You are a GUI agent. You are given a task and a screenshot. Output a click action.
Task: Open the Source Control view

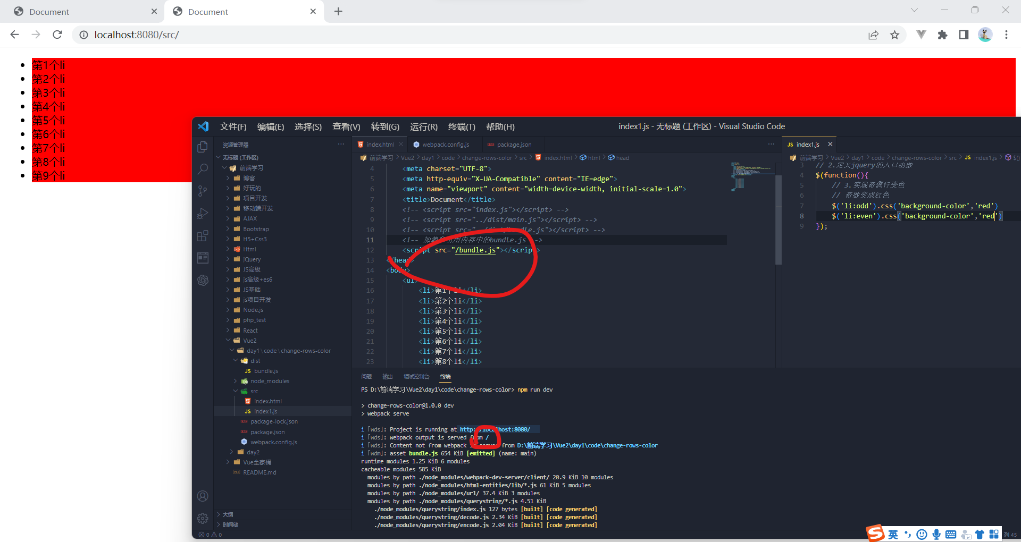point(203,191)
